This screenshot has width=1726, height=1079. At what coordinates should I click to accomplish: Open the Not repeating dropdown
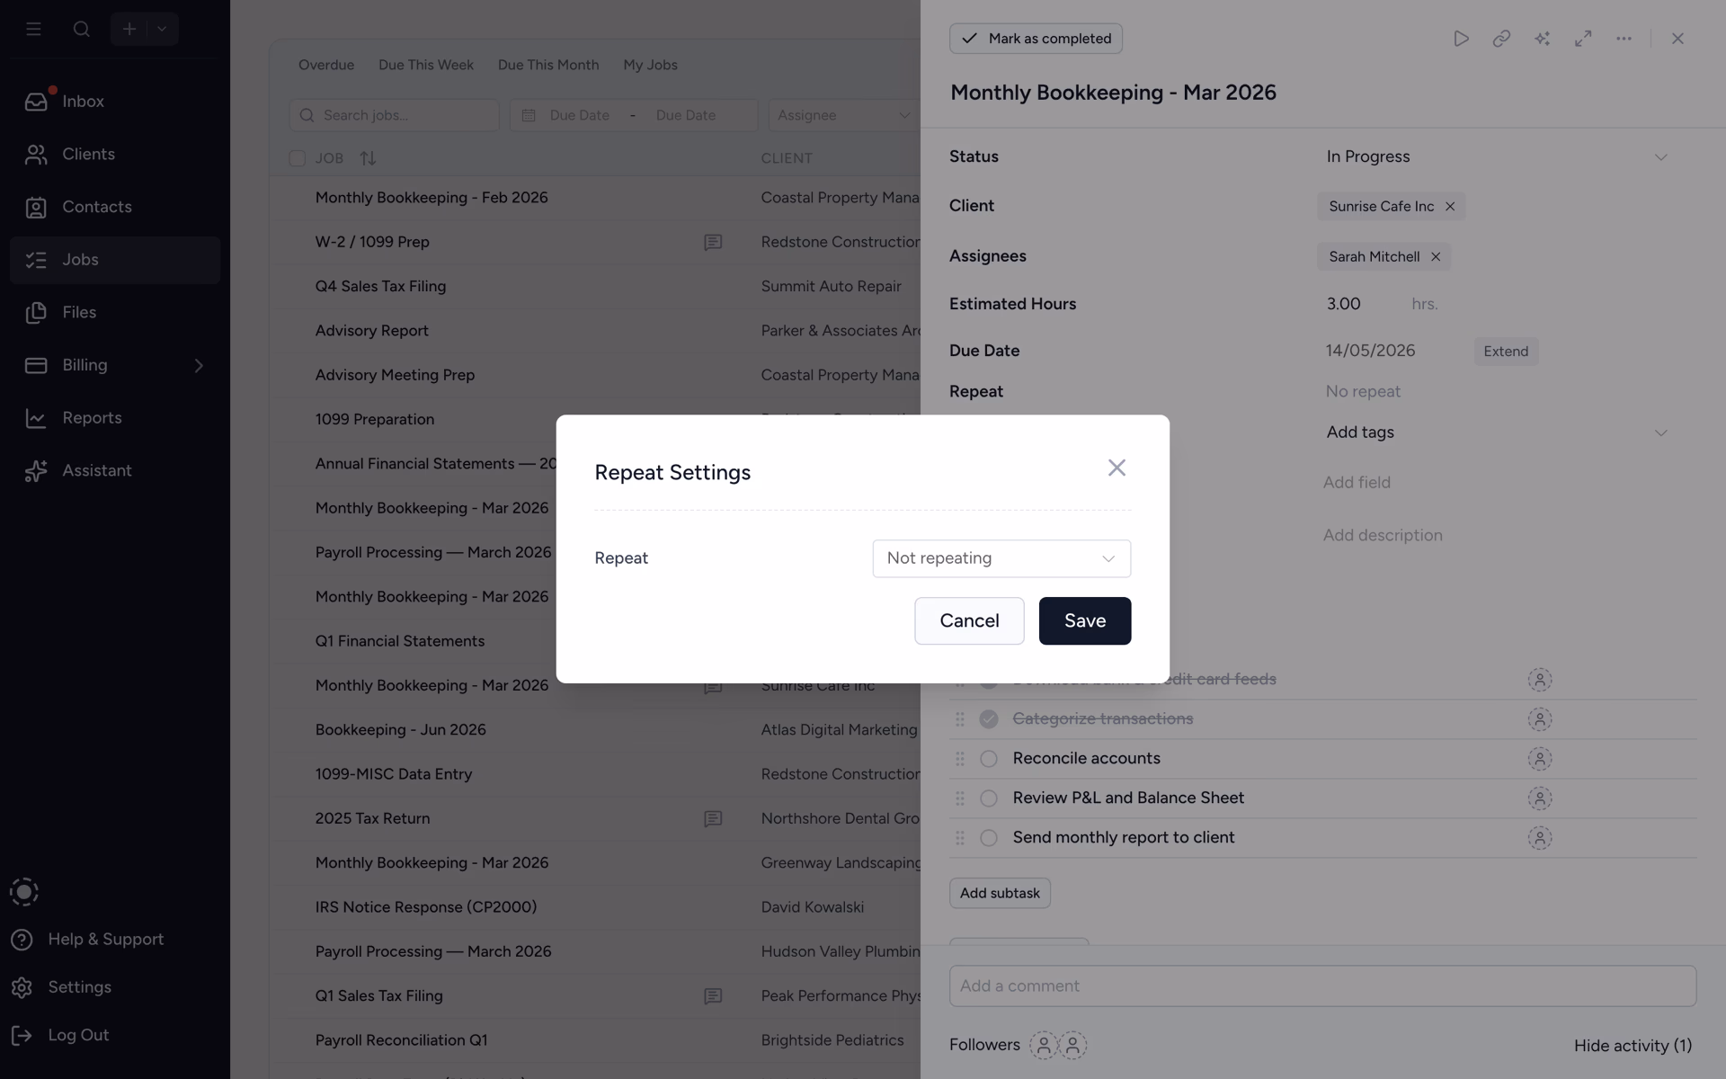coord(1001,558)
